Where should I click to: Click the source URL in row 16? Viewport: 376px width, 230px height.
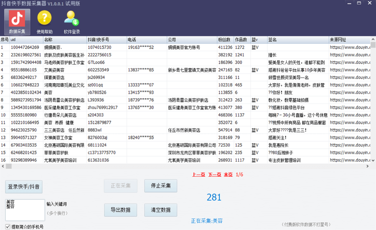tap(350, 160)
